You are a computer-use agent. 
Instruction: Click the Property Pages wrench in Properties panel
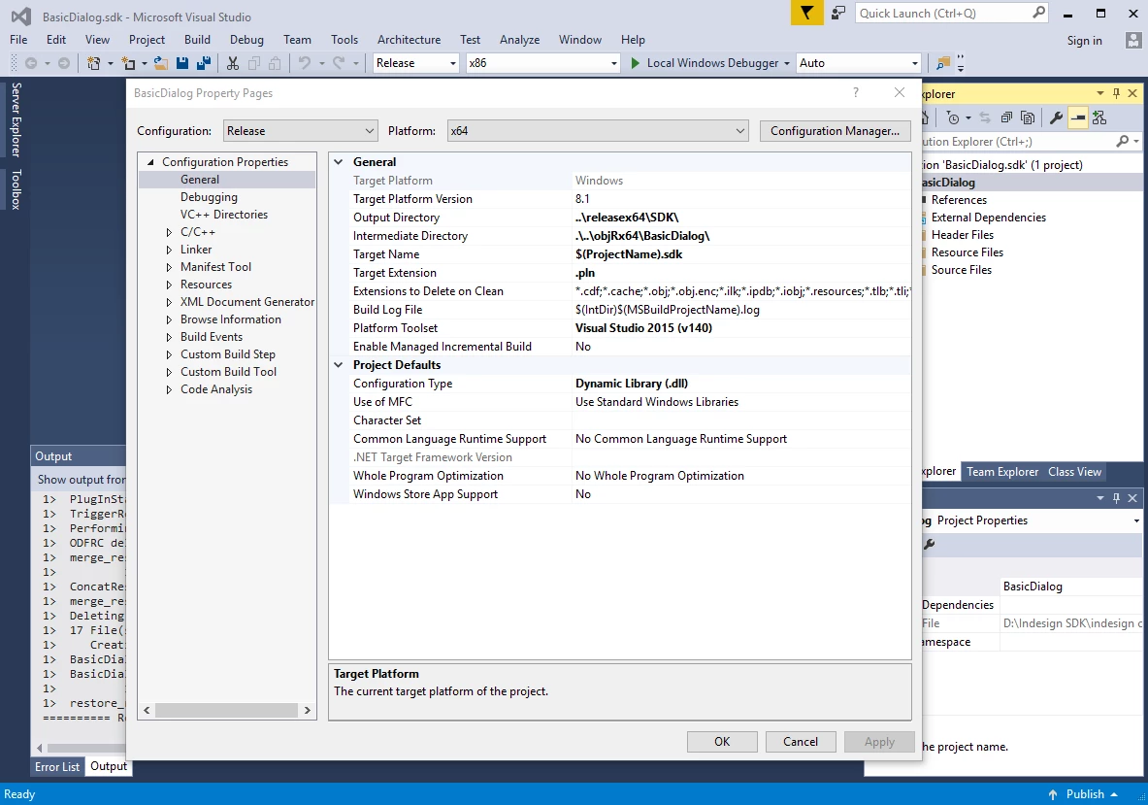(929, 544)
